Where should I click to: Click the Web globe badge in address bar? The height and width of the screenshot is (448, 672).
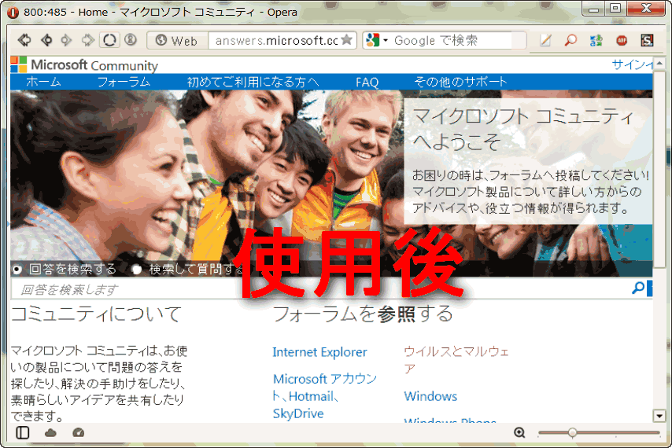(176, 41)
